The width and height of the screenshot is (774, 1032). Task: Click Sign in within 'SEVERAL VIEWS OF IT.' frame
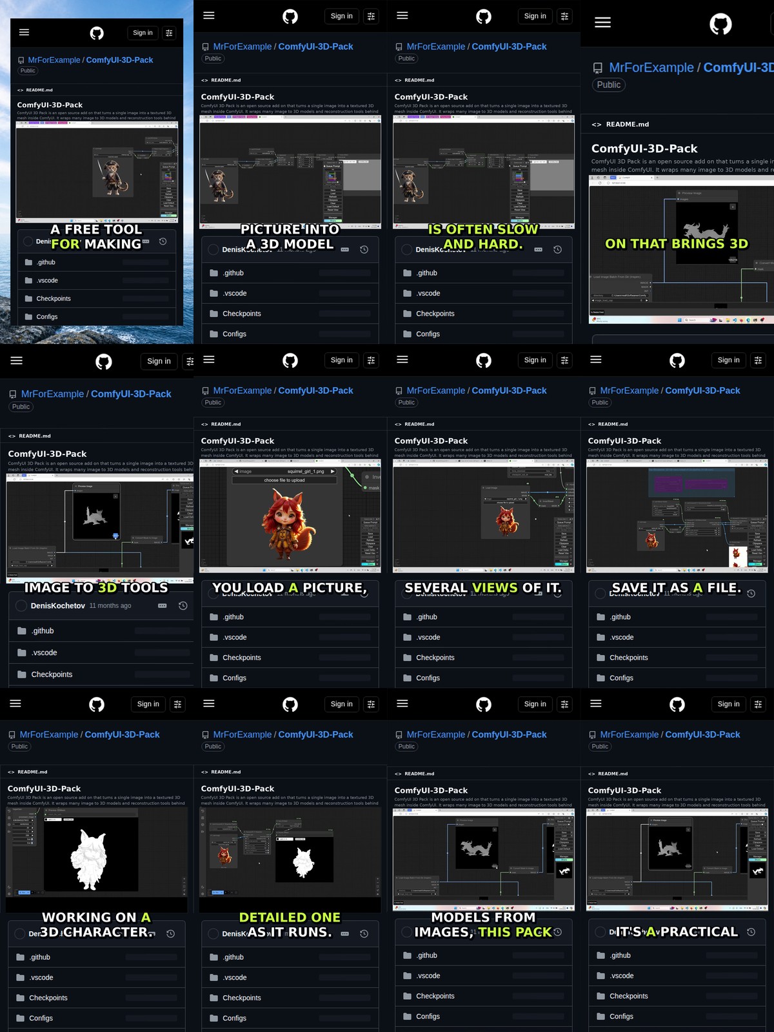[535, 360]
